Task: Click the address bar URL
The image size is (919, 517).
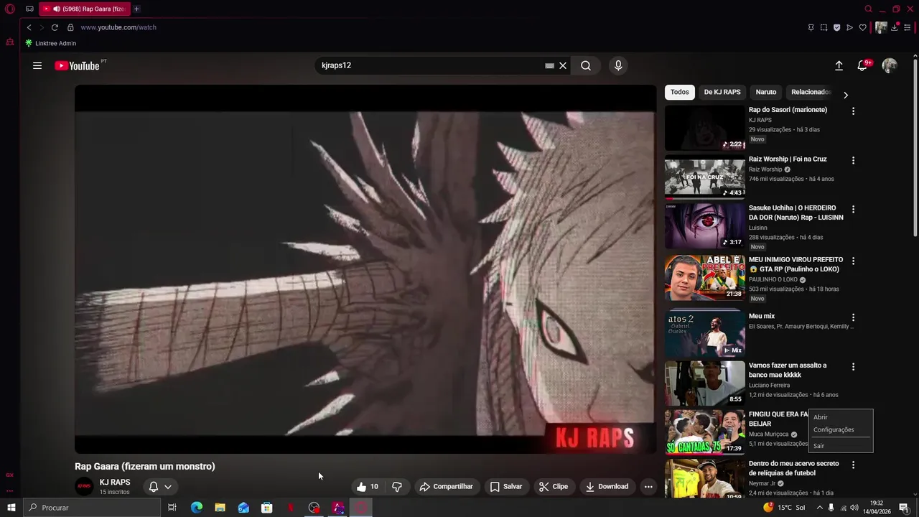Action: [x=118, y=27]
